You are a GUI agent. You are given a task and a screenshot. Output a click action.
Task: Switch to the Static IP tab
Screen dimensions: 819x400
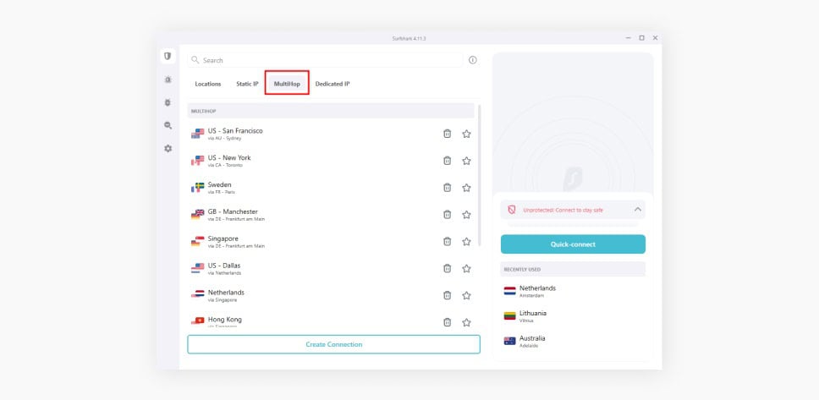coord(247,84)
